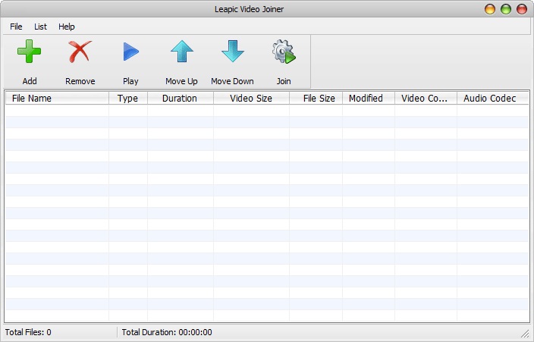Click the Move Down arrow icon
Screen dimensions: 534x342
(232, 52)
